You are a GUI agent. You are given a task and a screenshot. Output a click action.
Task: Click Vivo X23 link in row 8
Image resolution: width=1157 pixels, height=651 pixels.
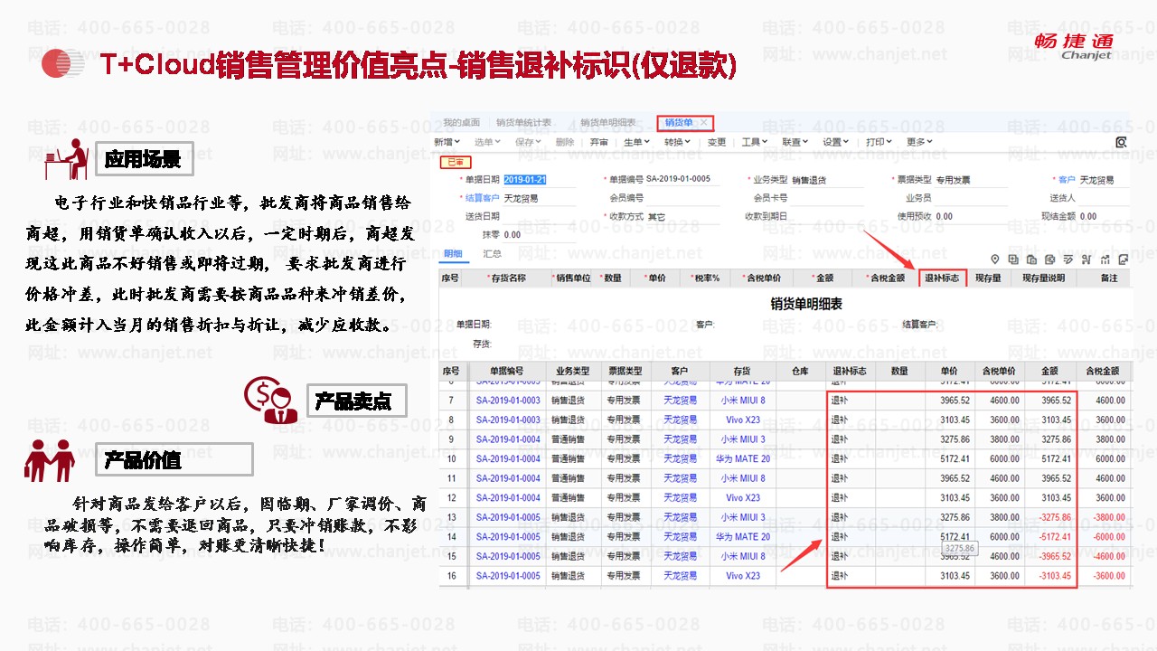pyautogui.click(x=743, y=420)
